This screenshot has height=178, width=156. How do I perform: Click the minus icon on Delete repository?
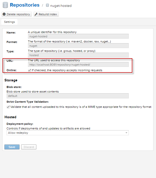pos(4,14)
